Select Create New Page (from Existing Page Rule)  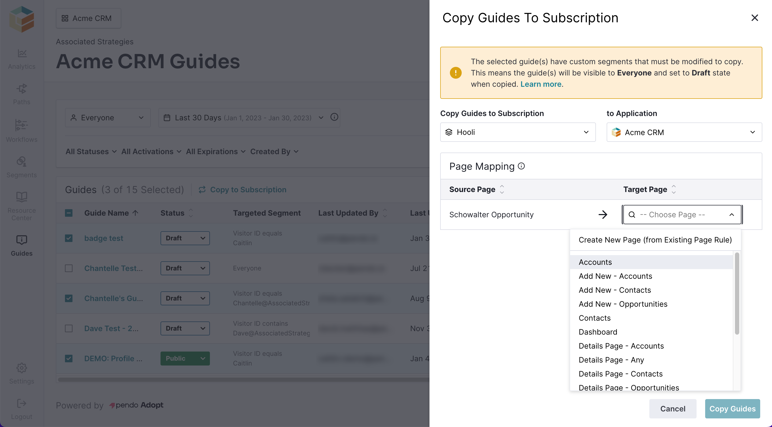coord(655,240)
